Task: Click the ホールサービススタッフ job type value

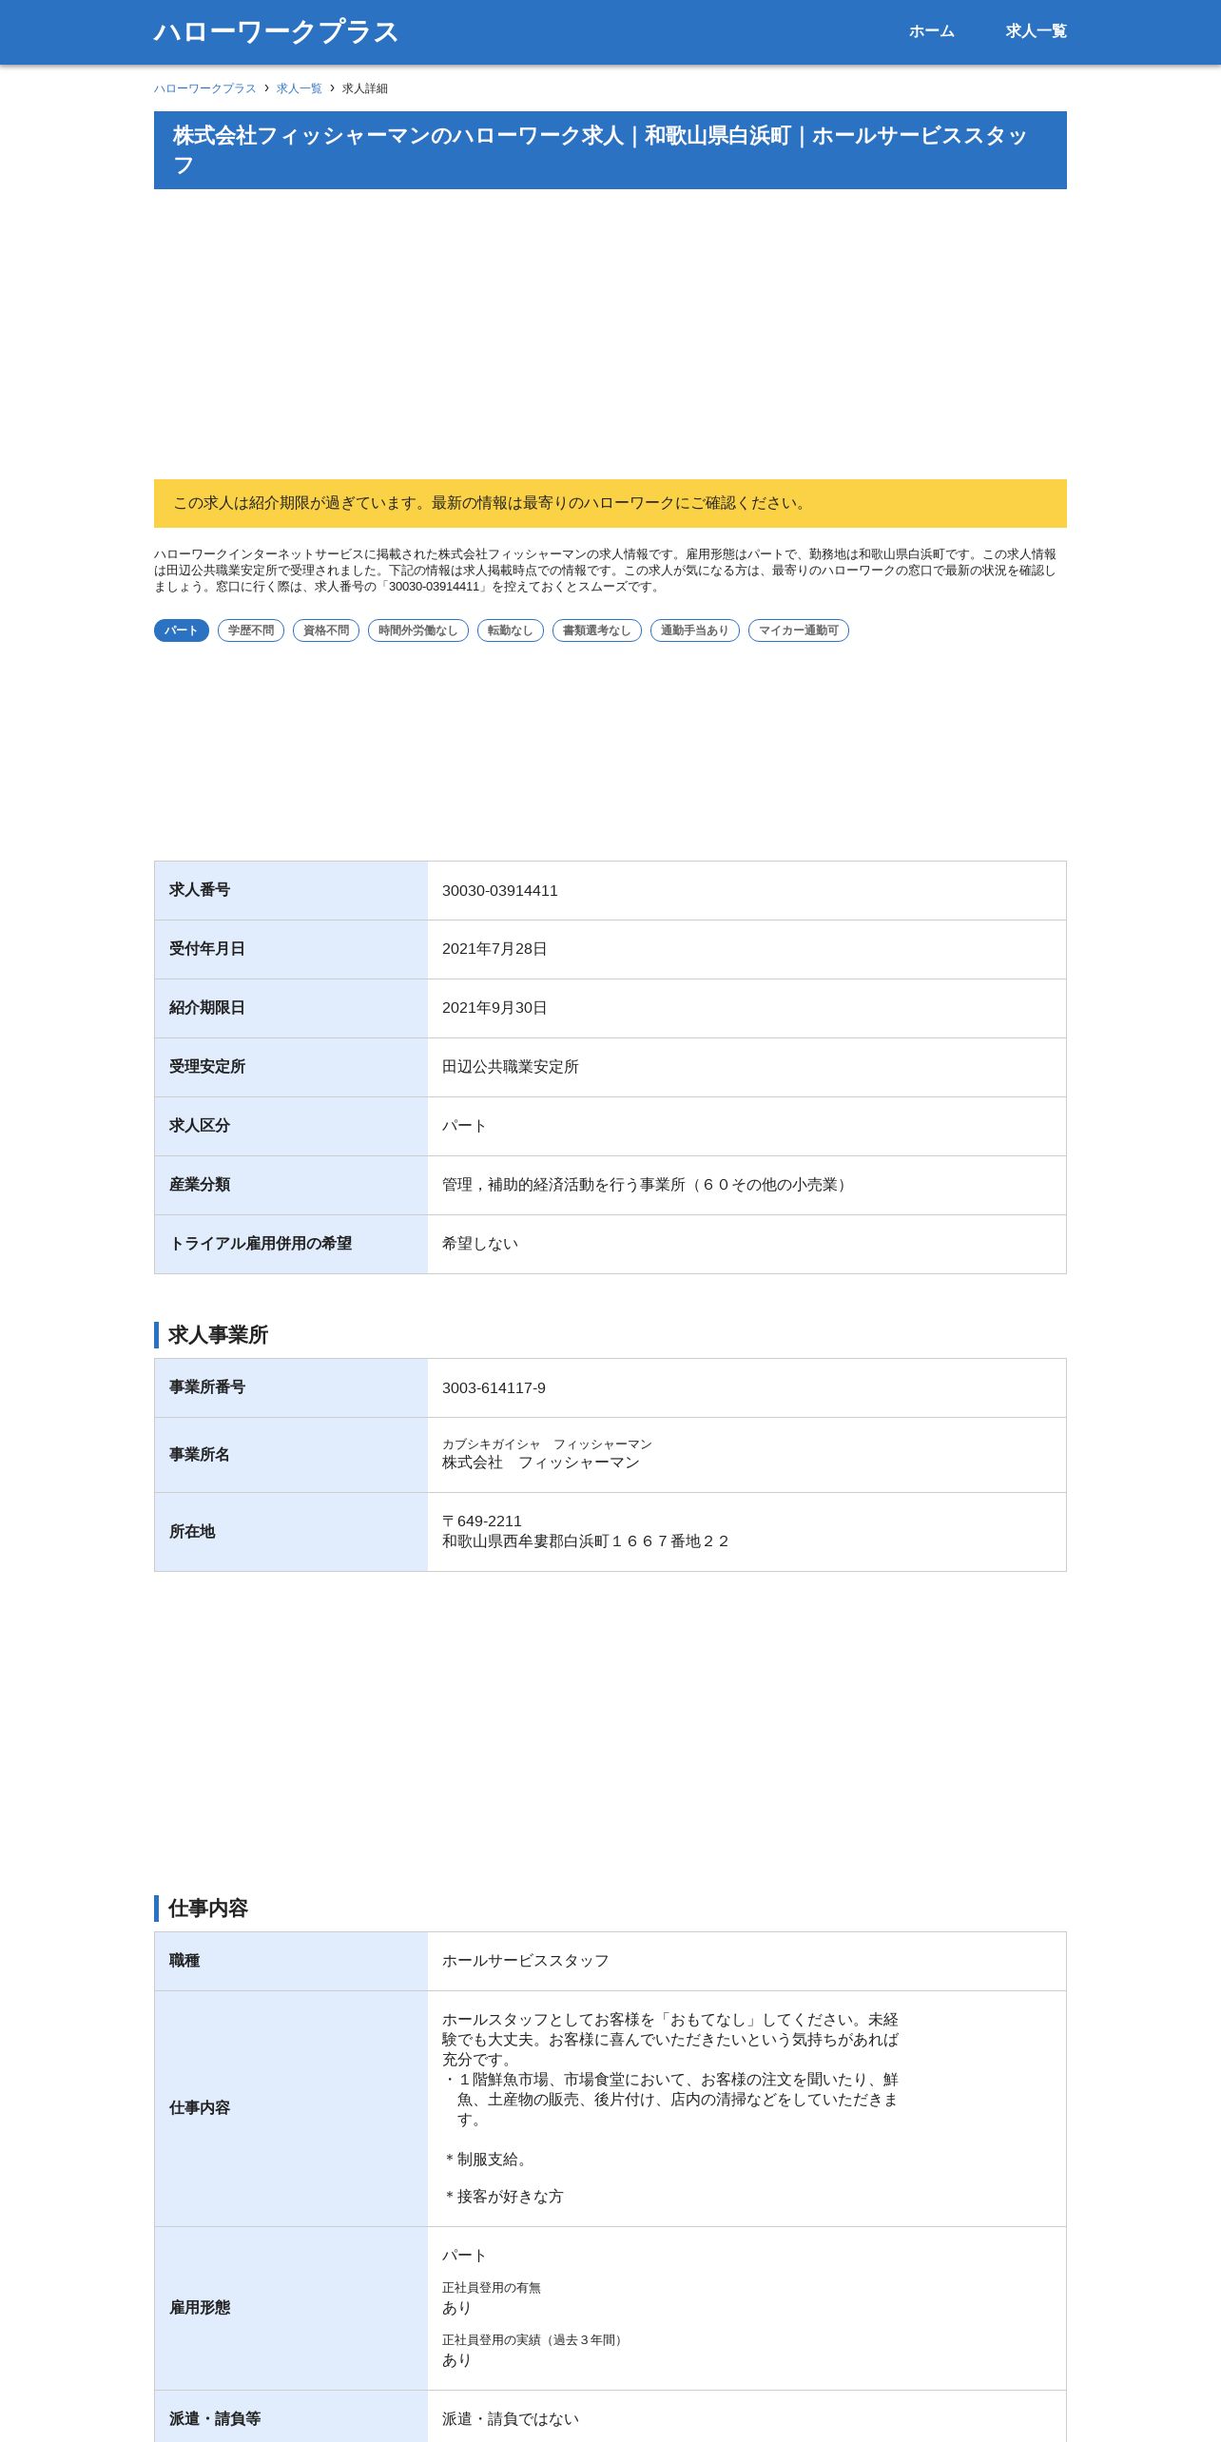Action: point(526,1961)
